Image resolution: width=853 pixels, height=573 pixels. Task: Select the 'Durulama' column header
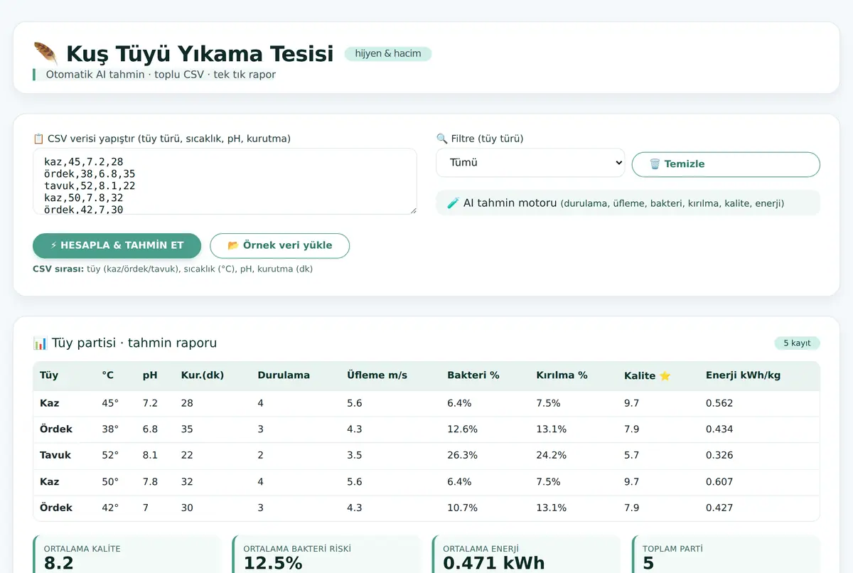[284, 375]
